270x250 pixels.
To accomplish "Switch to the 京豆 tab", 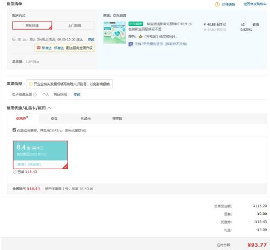I will point(54,119).
